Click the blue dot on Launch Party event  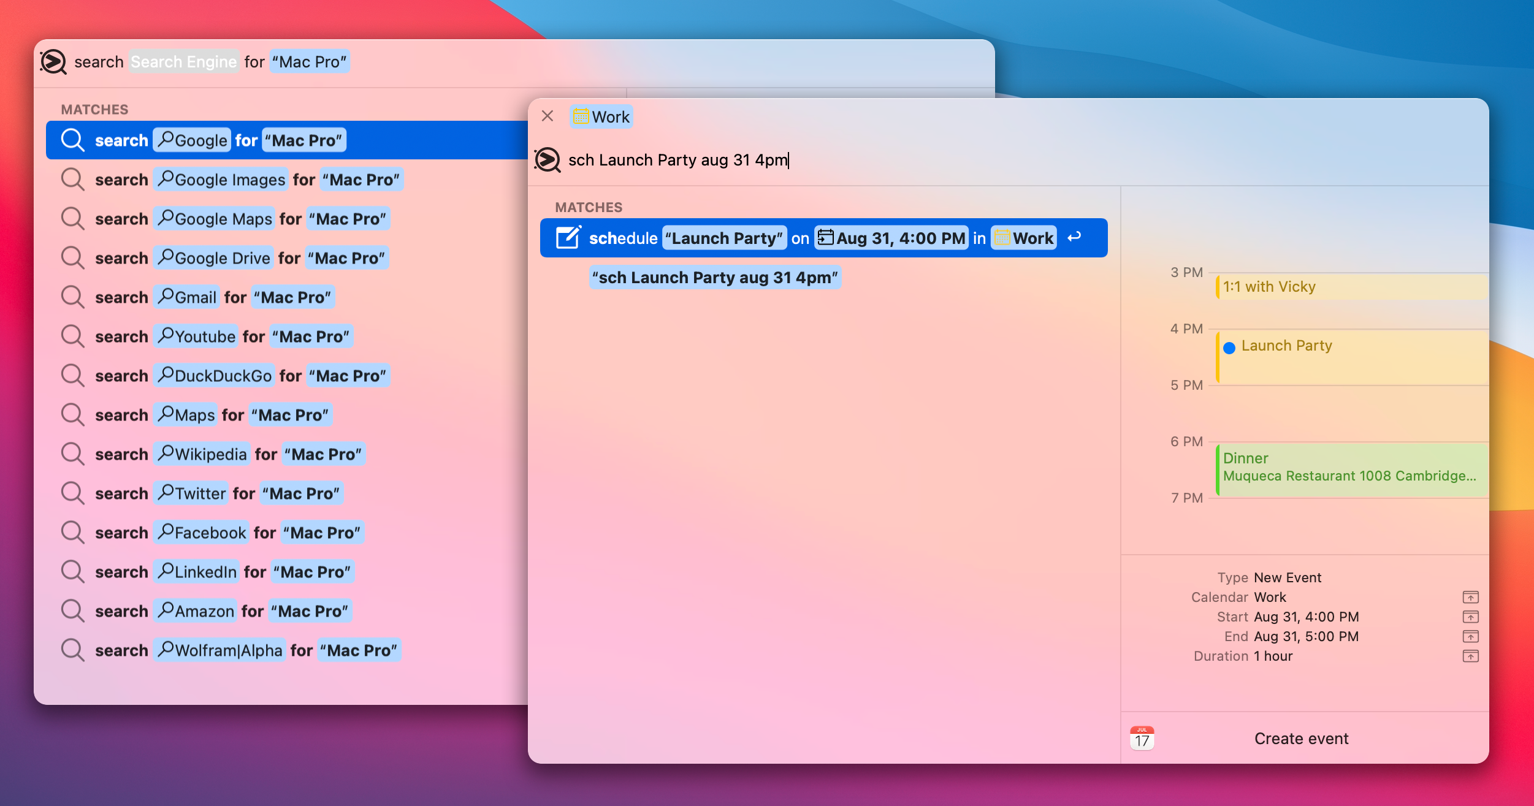point(1229,348)
